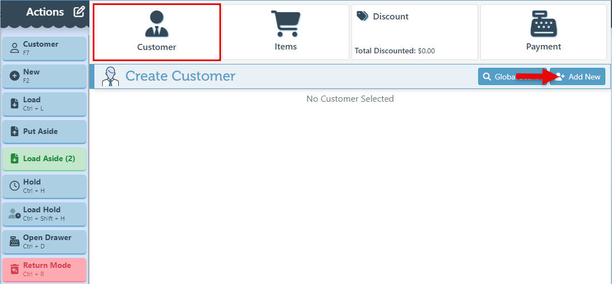Click the magnifier icon in Global Search

pos(487,77)
